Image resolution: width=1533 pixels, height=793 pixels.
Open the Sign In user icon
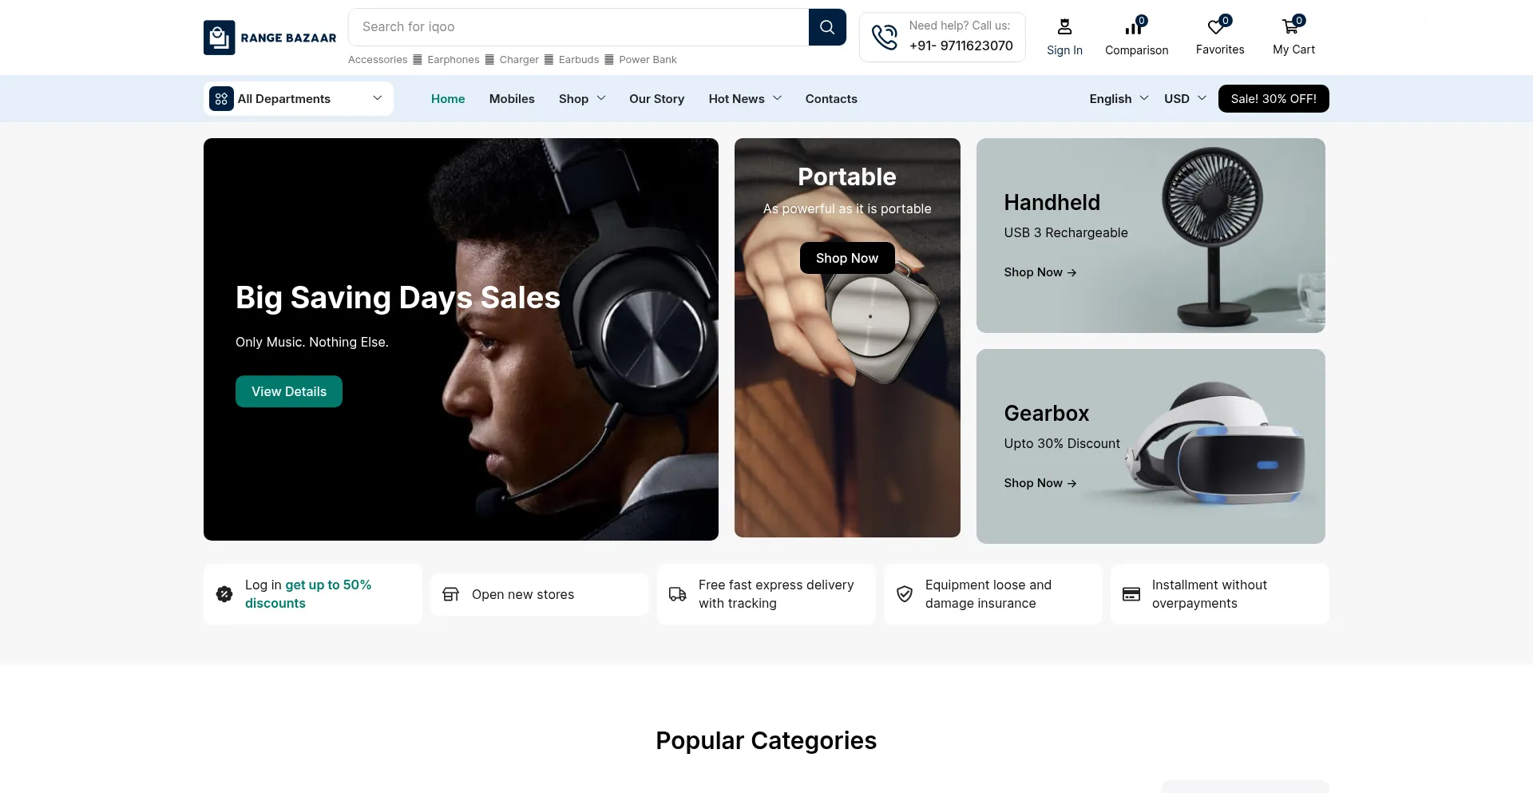[x=1064, y=27]
